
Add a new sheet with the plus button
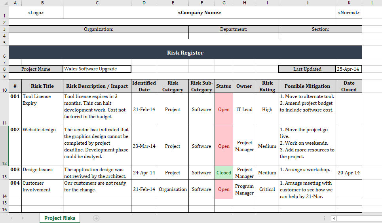96,218
